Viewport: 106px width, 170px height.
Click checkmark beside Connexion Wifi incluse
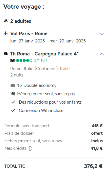coord(13,110)
